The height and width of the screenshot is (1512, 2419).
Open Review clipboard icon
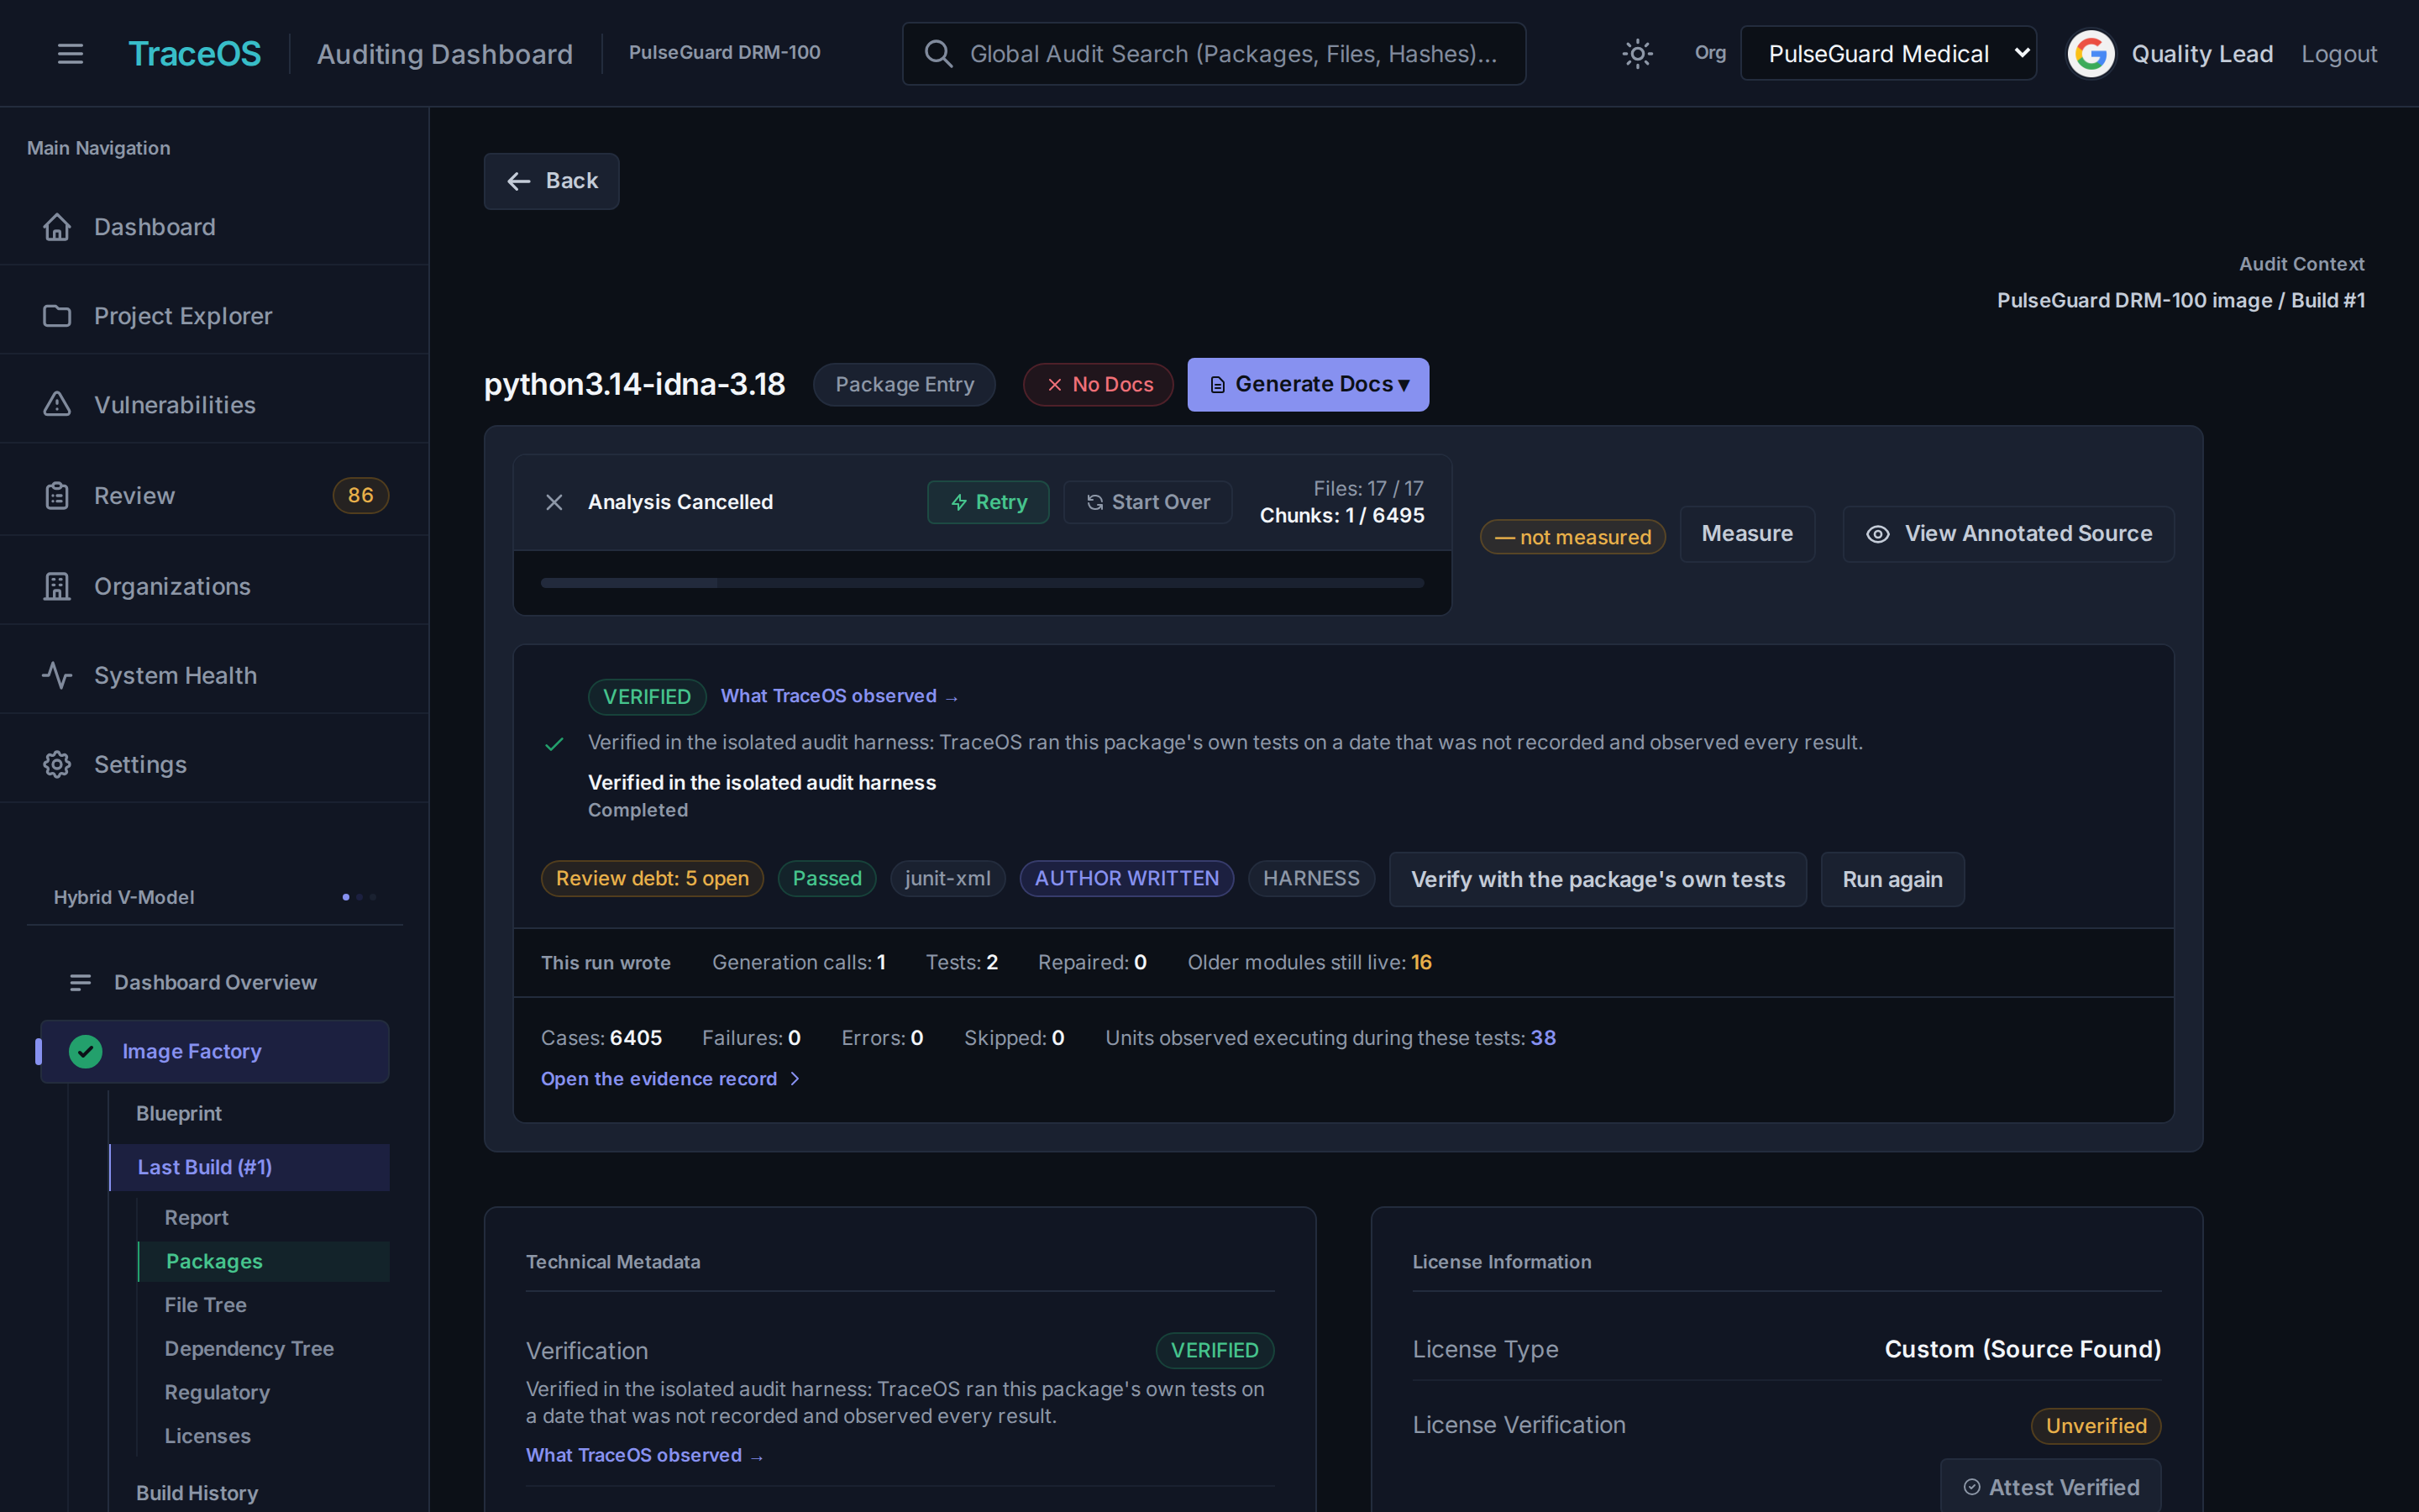tap(57, 495)
